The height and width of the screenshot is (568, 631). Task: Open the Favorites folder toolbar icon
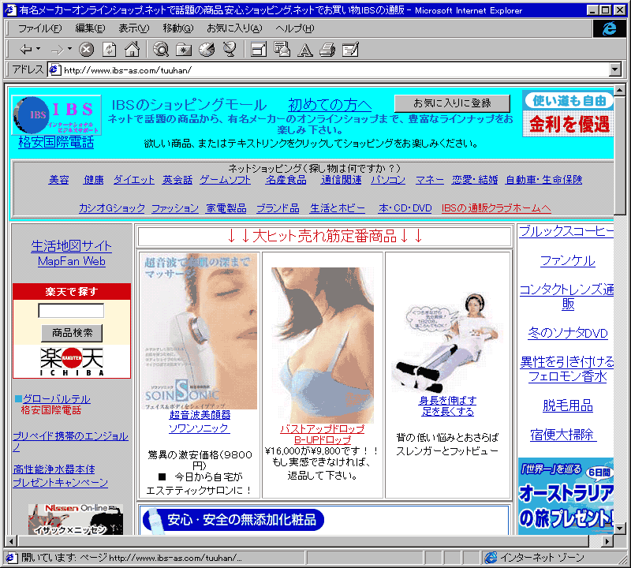[184, 50]
